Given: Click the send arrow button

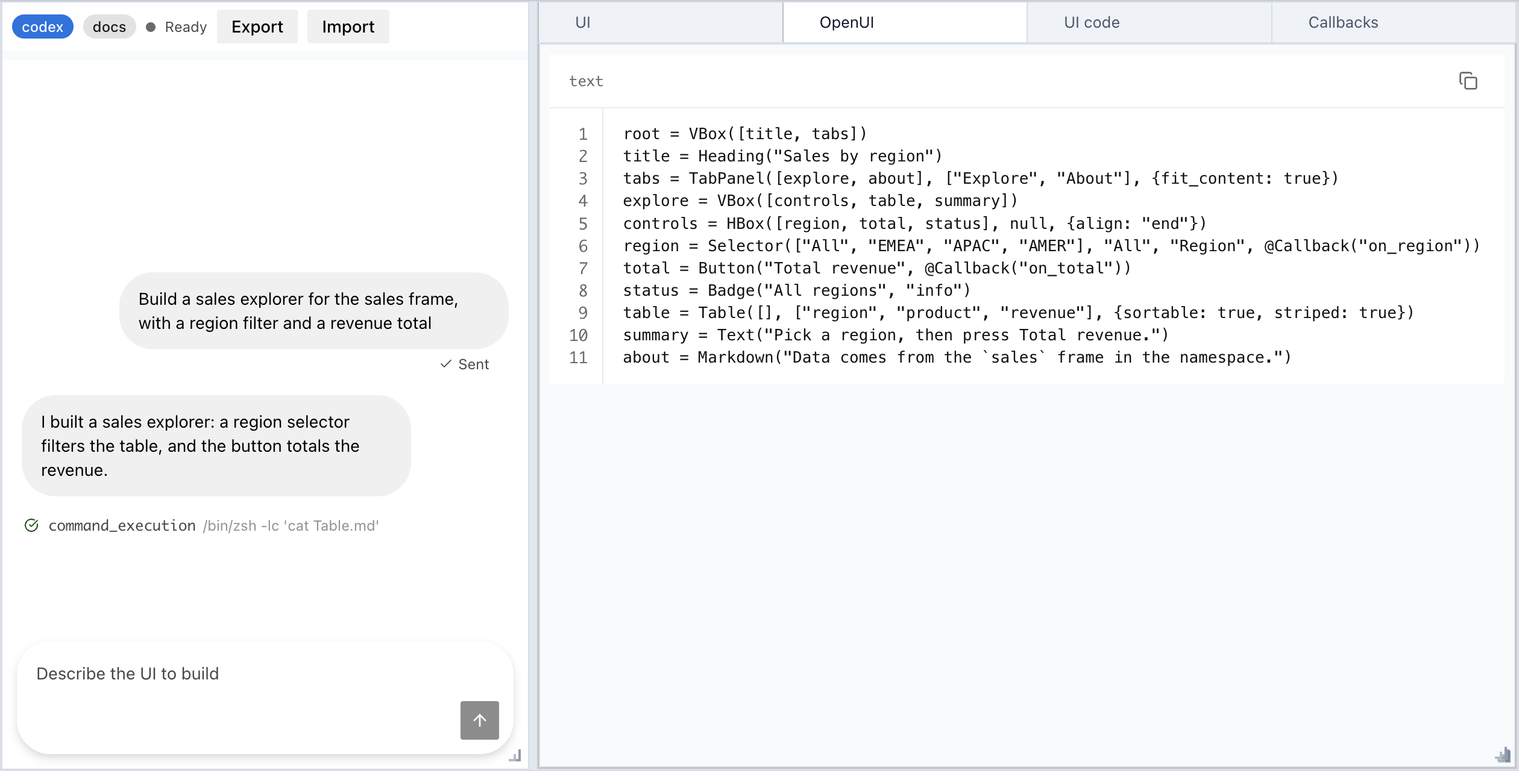Looking at the screenshot, I should point(479,720).
